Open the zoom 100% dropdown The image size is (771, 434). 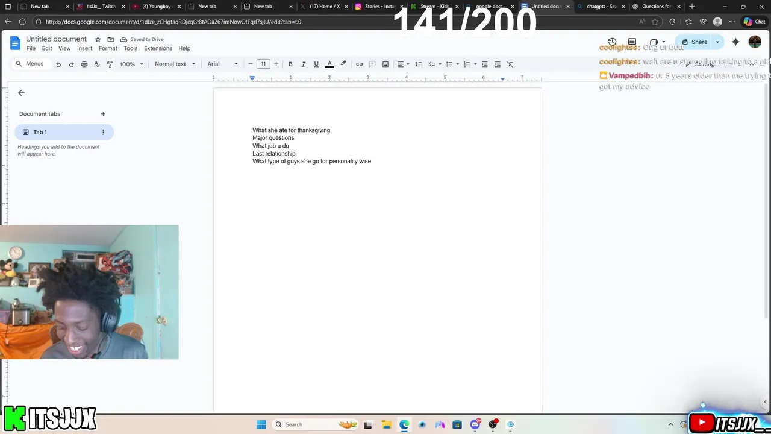131,64
